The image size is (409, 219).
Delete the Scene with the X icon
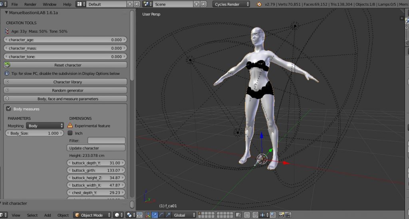point(204,4)
